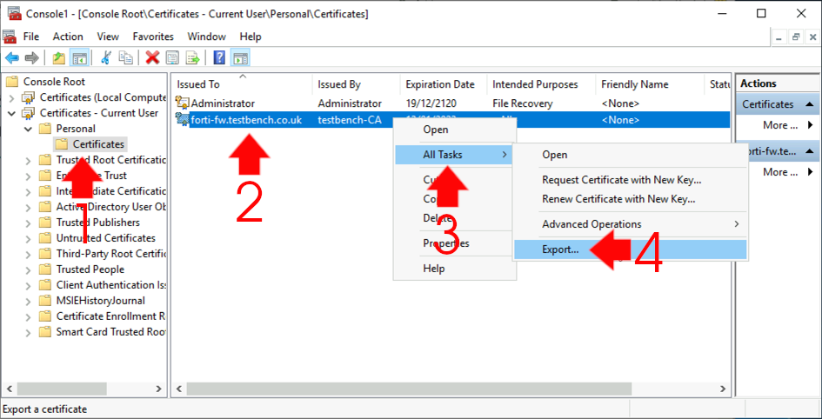Sort by the Issued By column header

click(358, 84)
